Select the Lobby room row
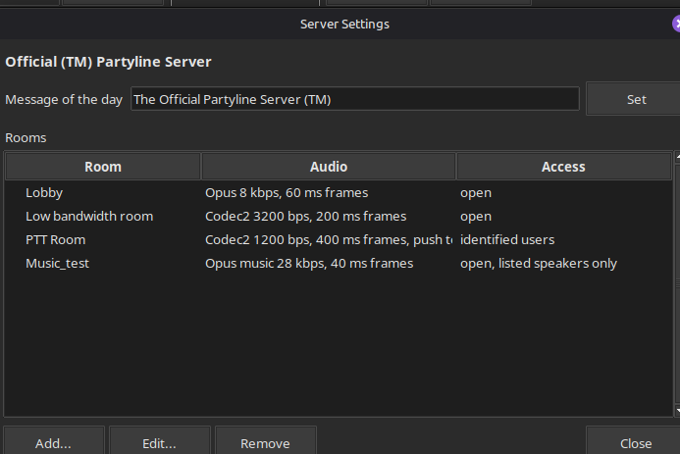This screenshot has width=680, height=454. click(x=339, y=193)
